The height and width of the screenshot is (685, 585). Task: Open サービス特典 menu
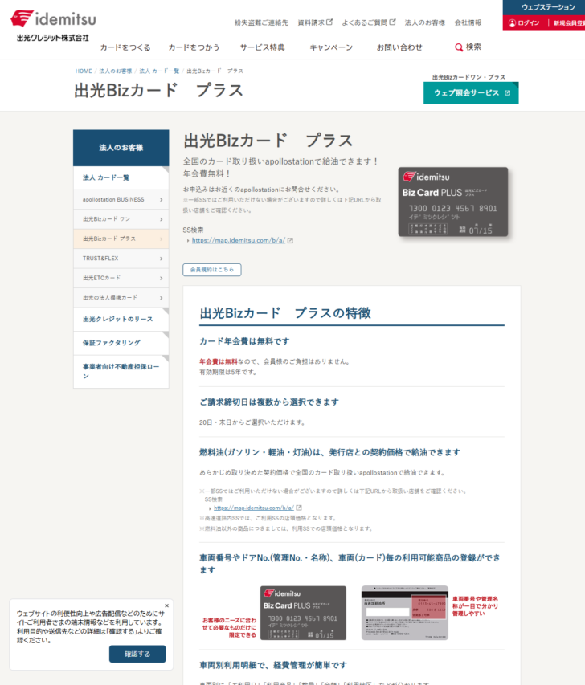click(x=262, y=47)
